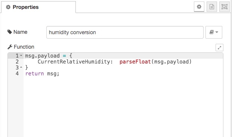This screenshot has width=232, height=137.
Task: Click the Function label
Action: [x=24, y=47]
